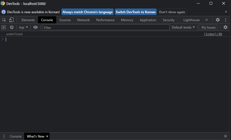
Task: Open the top context dropdown
Action: click(x=23, y=27)
